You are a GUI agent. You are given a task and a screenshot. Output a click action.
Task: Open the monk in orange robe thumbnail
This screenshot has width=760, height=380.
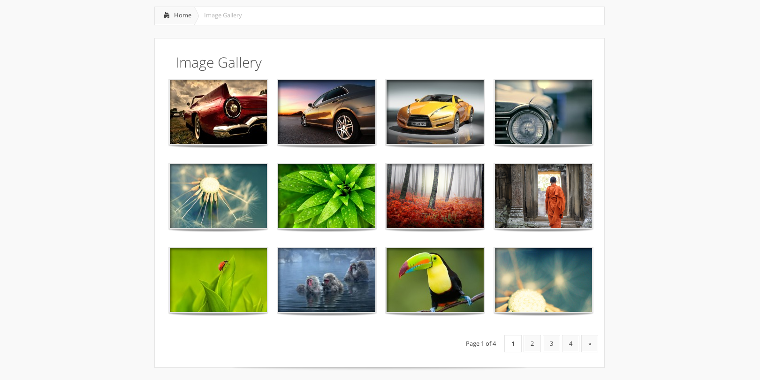click(x=544, y=196)
